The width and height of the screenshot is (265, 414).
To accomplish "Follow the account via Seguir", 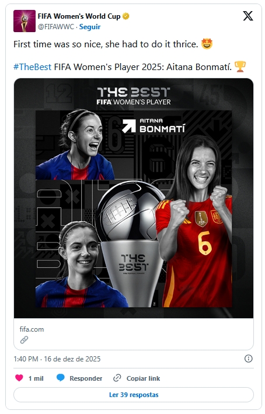I will [x=90, y=27].
